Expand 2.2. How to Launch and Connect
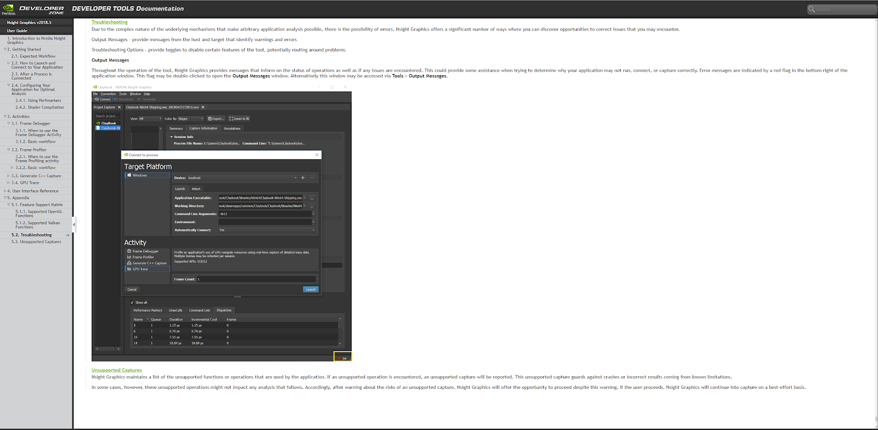The width and height of the screenshot is (878, 430). [x=9, y=63]
